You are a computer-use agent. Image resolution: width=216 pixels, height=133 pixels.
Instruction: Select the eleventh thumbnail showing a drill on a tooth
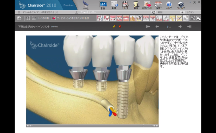click(166, 18)
